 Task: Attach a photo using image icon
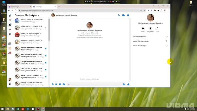click(56, 84)
